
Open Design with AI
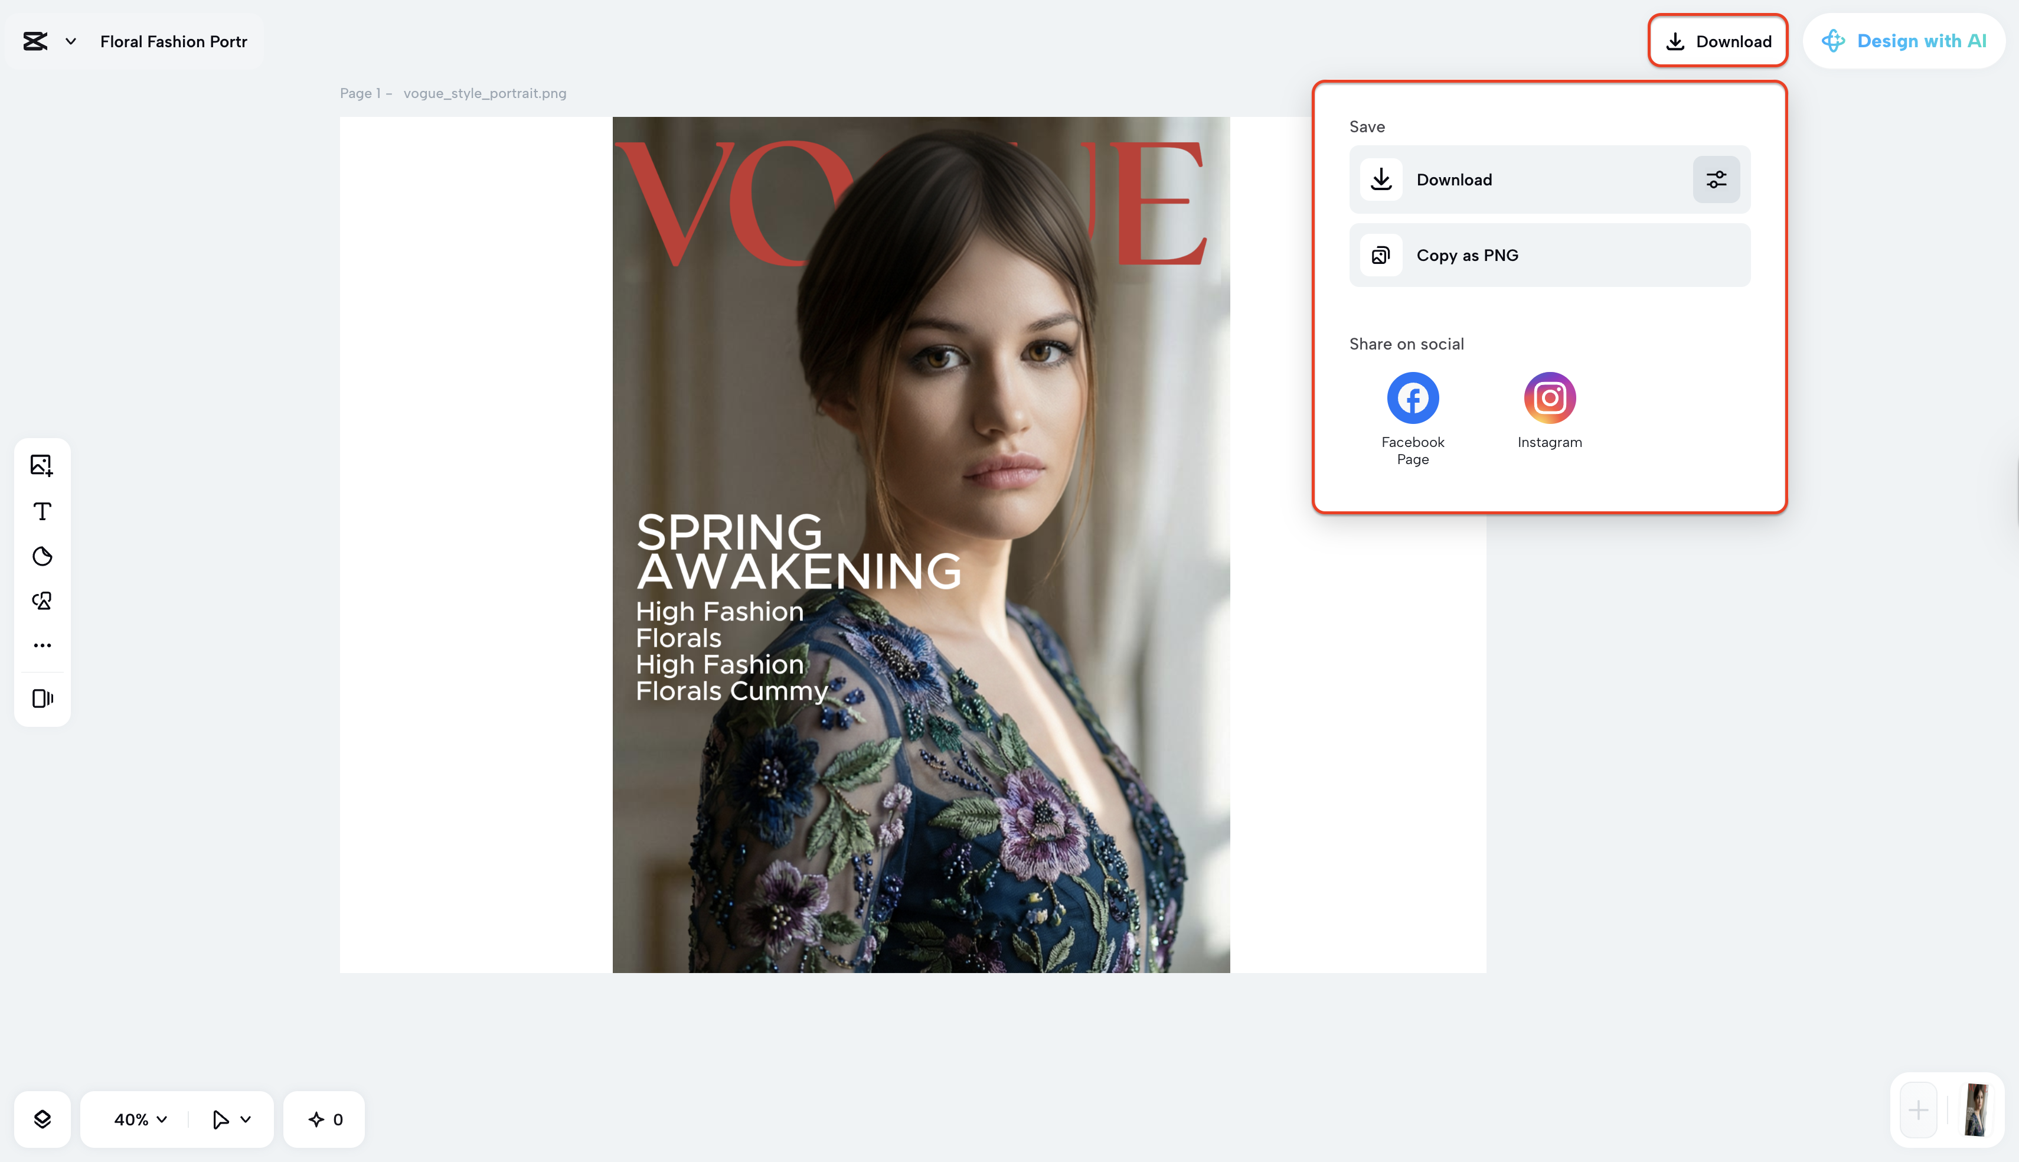point(1904,41)
